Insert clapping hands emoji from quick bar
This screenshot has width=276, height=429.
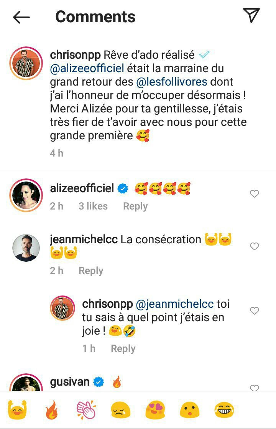click(86, 411)
